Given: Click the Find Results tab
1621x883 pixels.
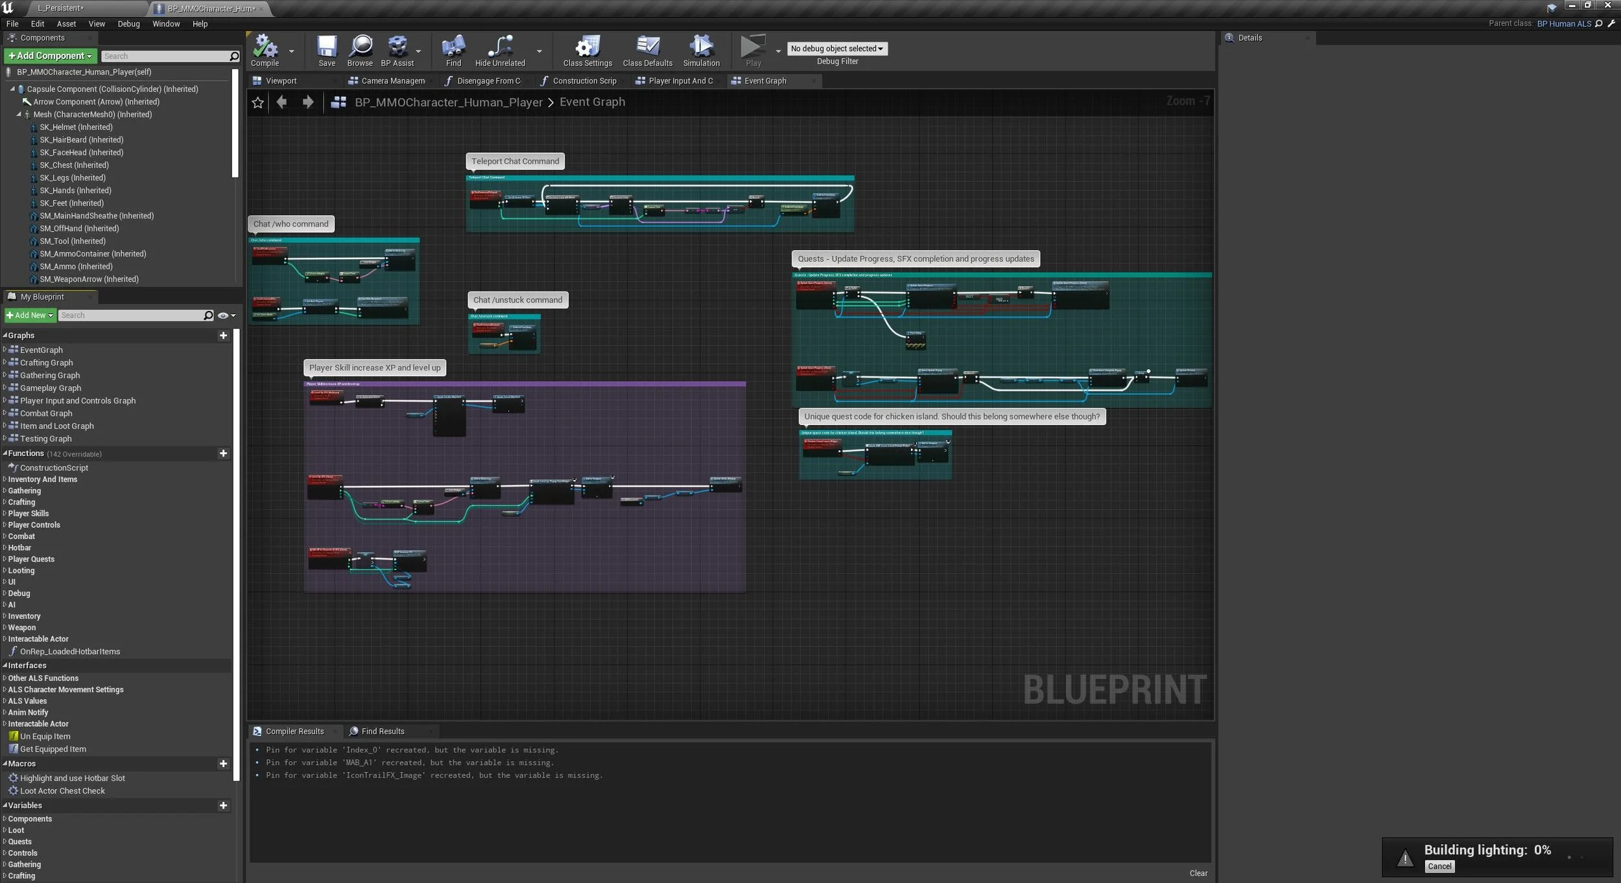Looking at the screenshot, I should (x=382, y=731).
